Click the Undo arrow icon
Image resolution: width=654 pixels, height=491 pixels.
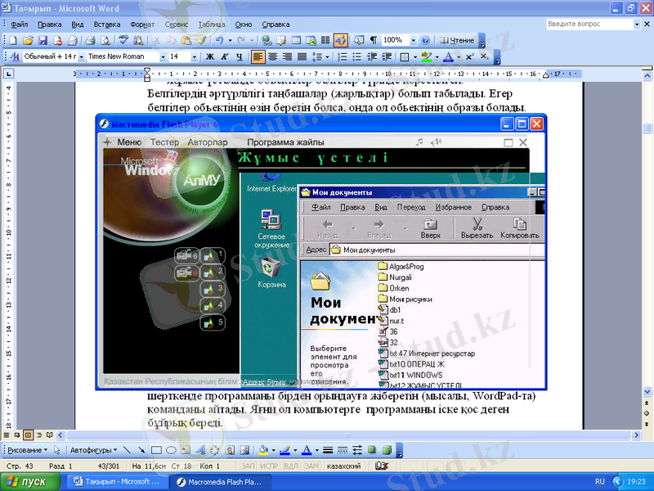click(x=219, y=40)
